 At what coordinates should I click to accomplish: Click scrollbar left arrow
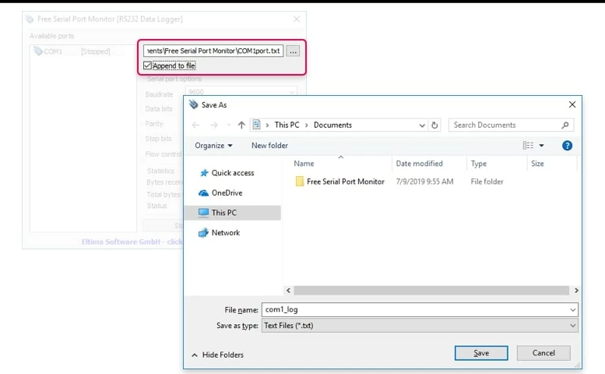(288, 291)
